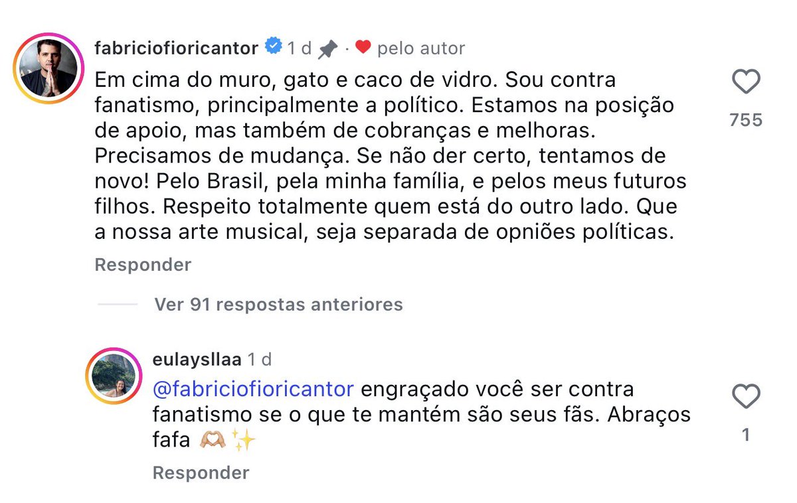Viewport: 797px width, 503px height.
Task: Click the '1 d' timestamp on the main comment
Action: [299, 48]
